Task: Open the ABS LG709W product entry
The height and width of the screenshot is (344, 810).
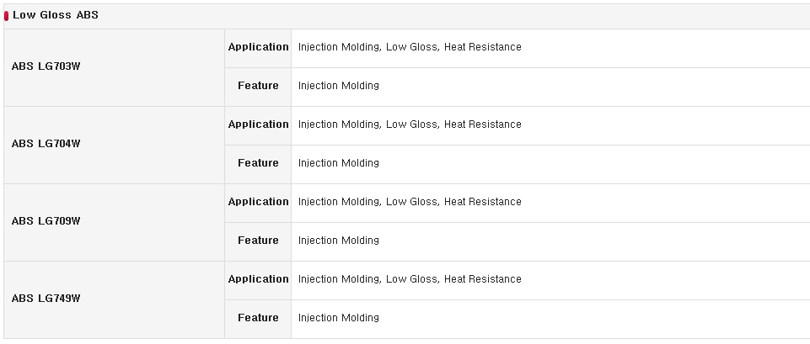Action: click(x=46, y=221)
